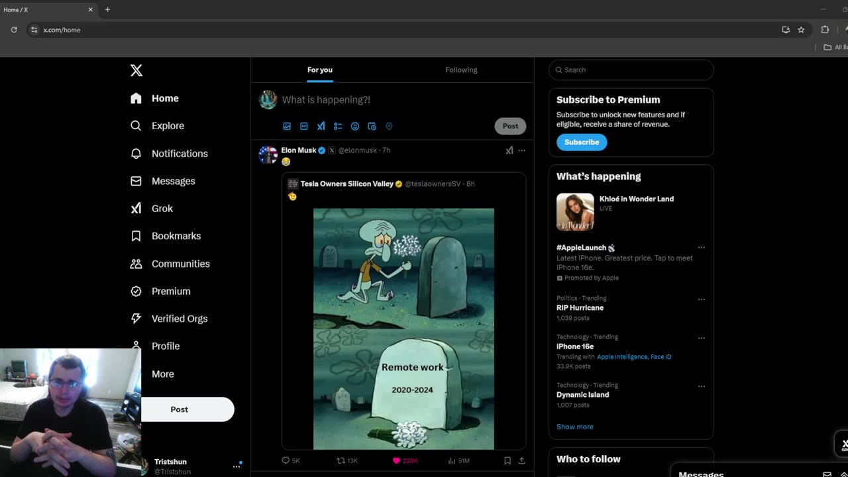Click site information icon in address bar
Viewport: 848px width, 477px height.
(34, 30)
